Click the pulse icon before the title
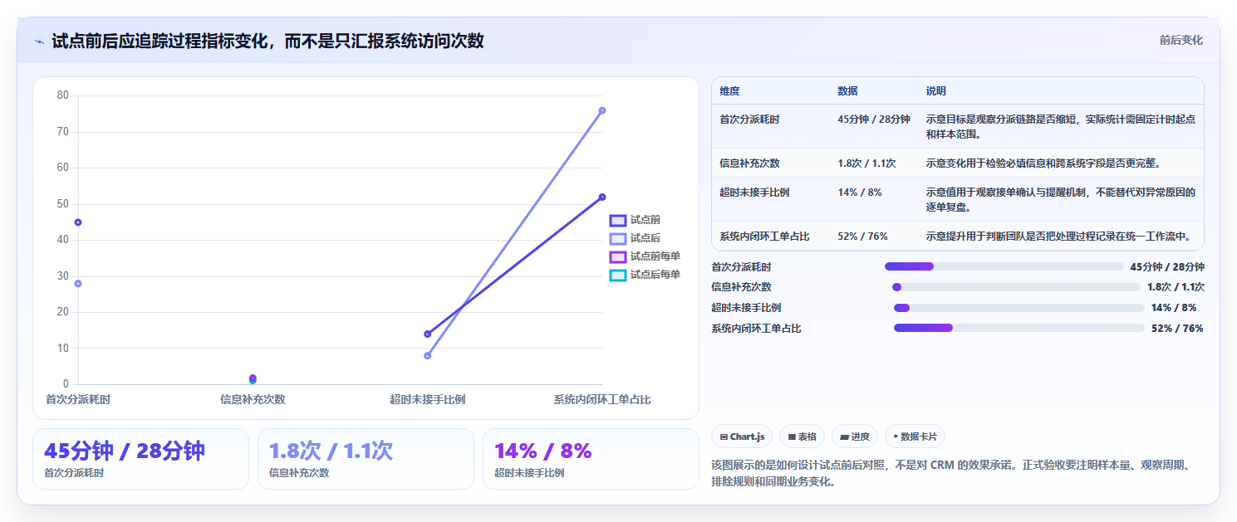 [40, 41]
